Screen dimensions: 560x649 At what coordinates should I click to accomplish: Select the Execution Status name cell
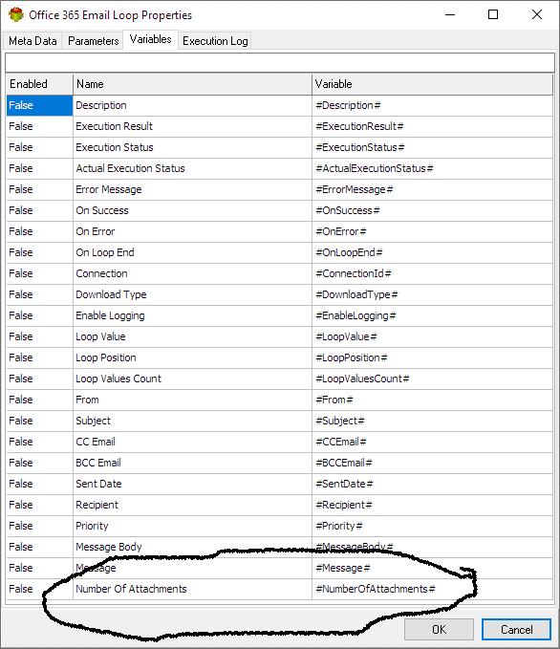pyautogui.click(x=192, y=147)
